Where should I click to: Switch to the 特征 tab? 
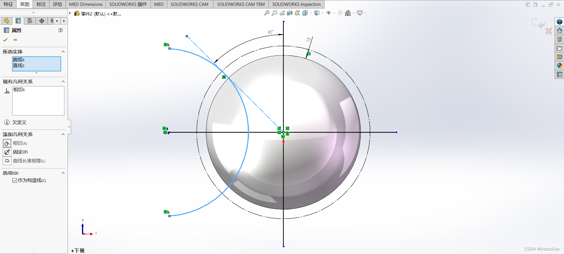(x=8, y=4)
